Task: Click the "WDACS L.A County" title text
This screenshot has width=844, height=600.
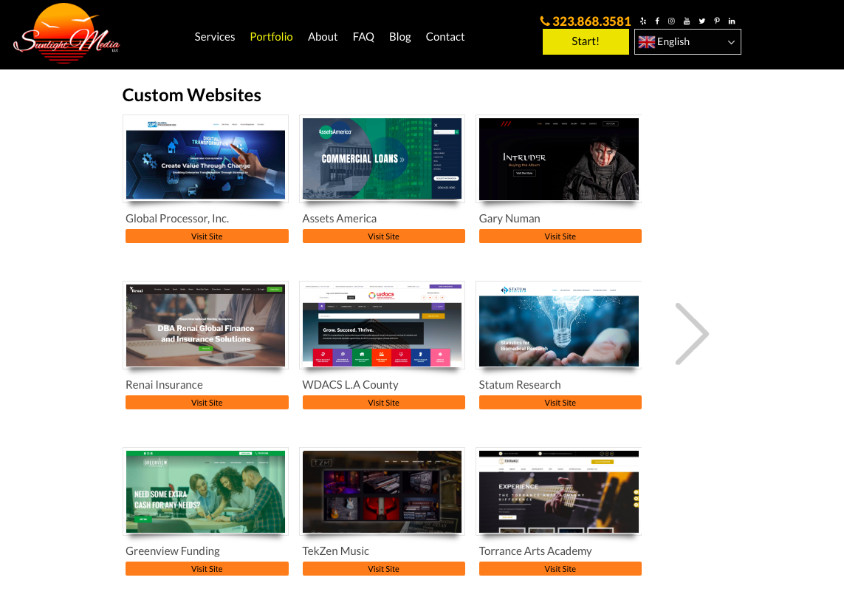Action: [351, 384]
